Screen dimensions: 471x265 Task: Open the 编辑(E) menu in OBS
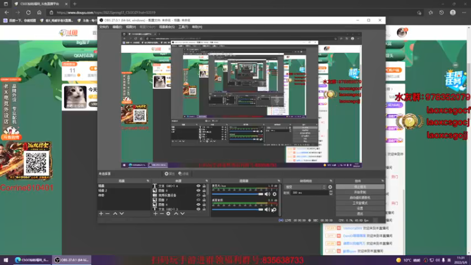pyautogui.click(x=117, y=27)
